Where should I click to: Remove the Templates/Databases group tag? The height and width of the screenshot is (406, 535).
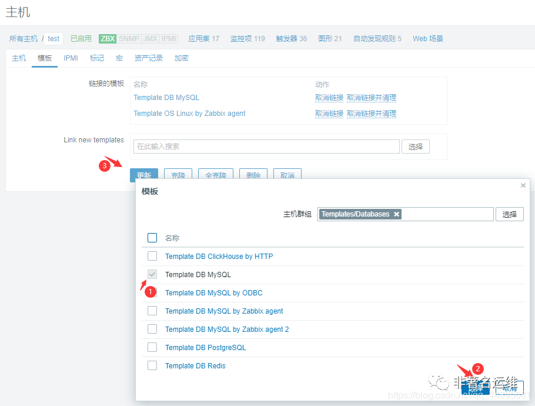tap(396, 214)
